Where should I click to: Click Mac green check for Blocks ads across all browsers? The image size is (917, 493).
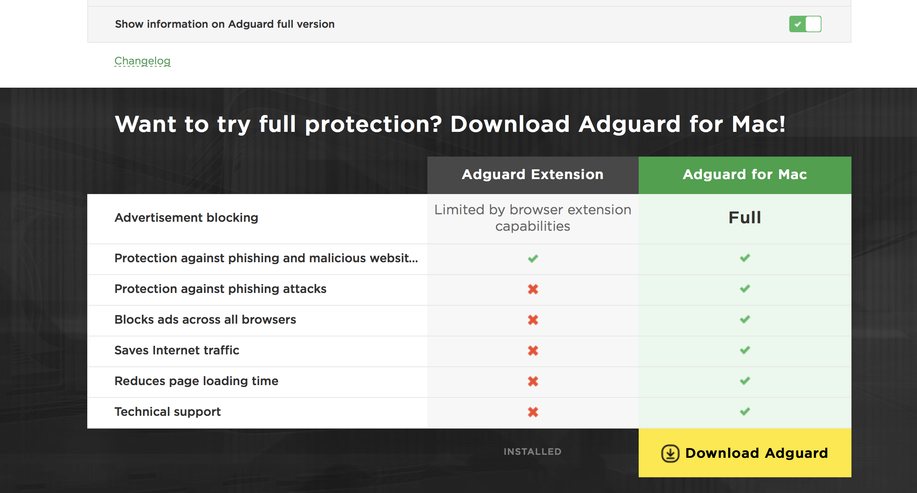point(745,319)
